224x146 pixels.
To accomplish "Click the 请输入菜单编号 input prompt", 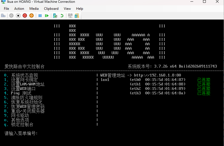I will click(x=21, y=133).
